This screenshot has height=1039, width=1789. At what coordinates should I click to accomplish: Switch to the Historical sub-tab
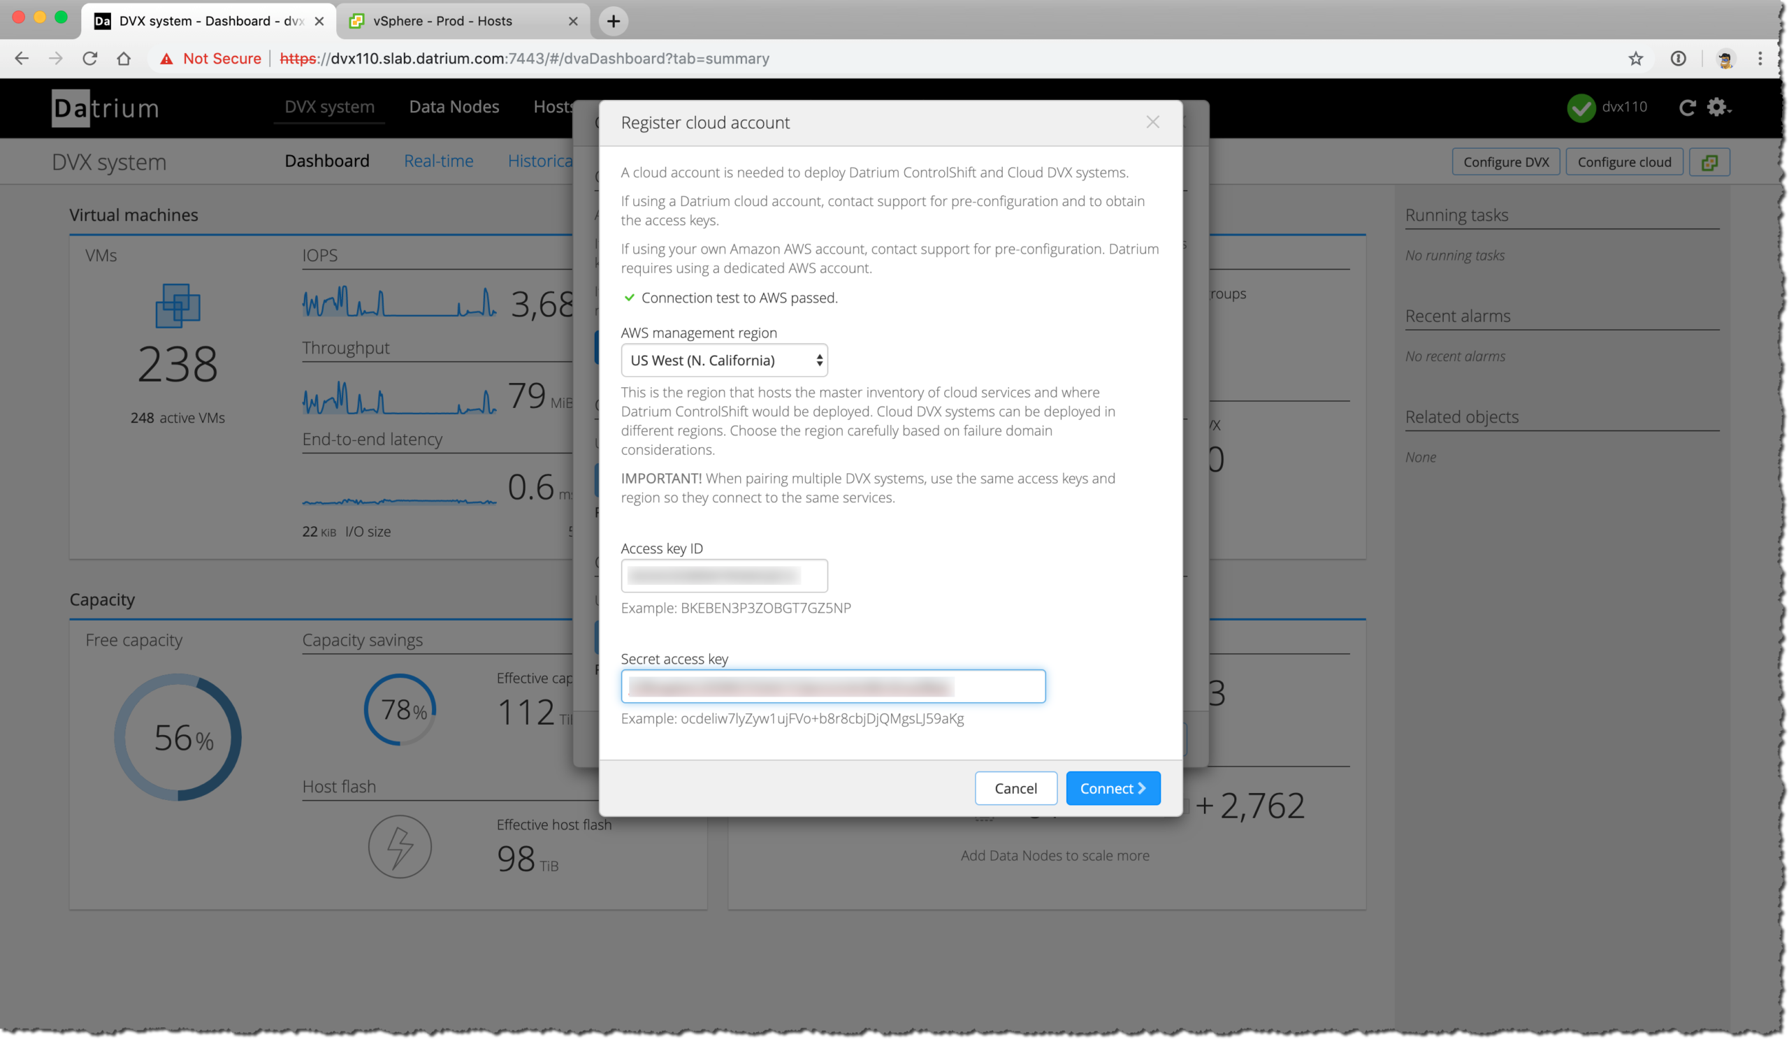[540, 161]
